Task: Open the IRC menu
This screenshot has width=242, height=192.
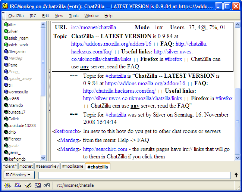Action: (33, 16)
